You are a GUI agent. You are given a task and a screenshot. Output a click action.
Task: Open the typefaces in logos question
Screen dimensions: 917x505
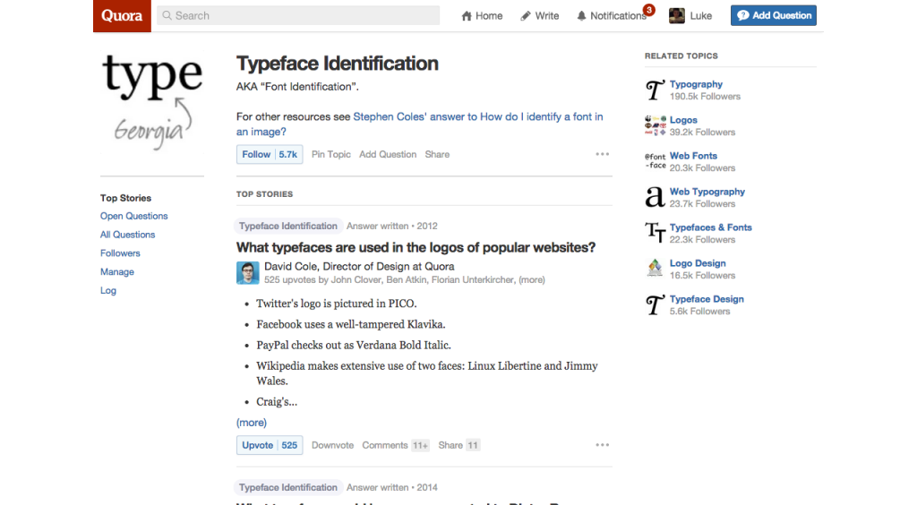point(416,247)
